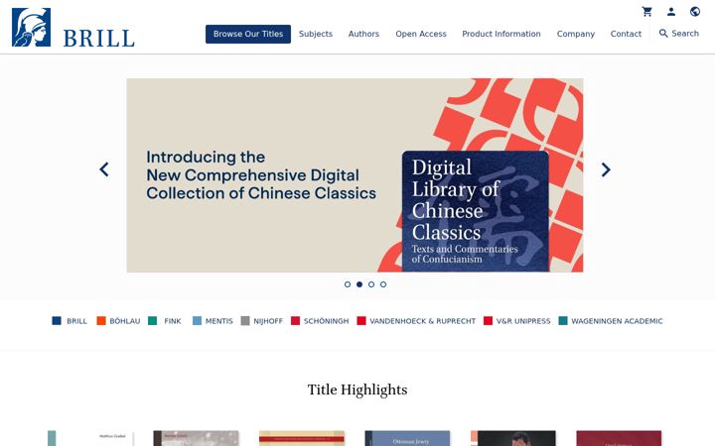Screen dimensions: 715x446
Task: Open the Digital Library of Chinese Classics cover
Action: tap(475, 211)
